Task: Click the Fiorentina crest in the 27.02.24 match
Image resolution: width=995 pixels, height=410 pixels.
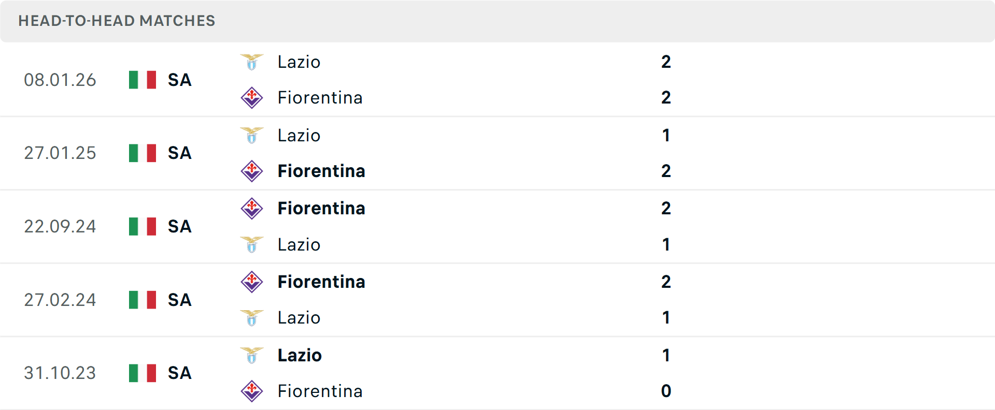Action: coord(252,282)
